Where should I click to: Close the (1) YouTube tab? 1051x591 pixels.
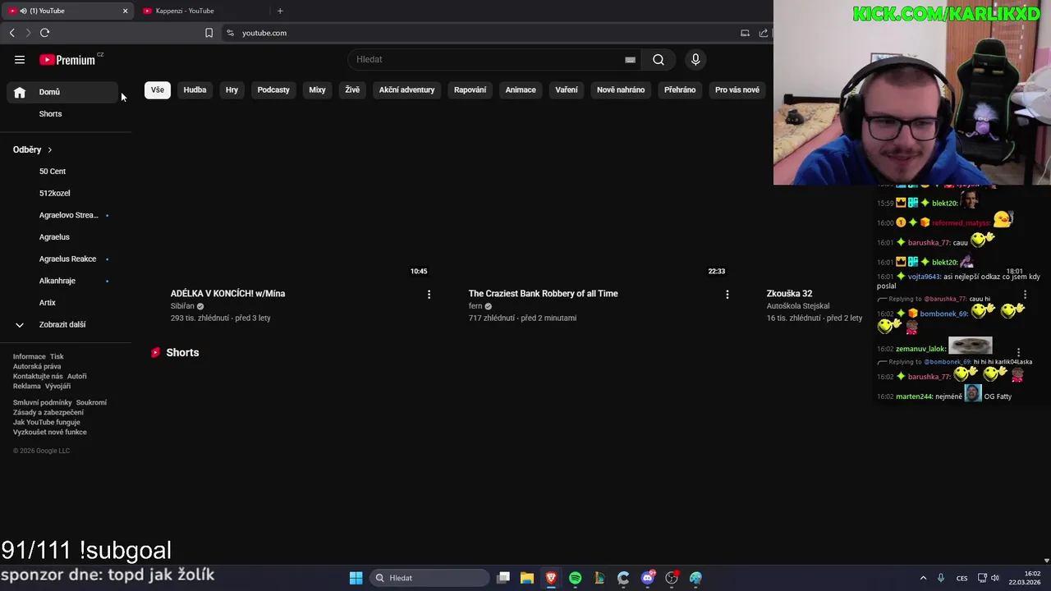pyautogui.click(x=125, y=11)
